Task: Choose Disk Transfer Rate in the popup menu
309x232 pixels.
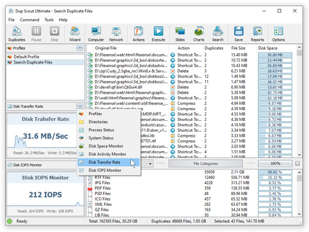Action: click(x=109, y=162)
